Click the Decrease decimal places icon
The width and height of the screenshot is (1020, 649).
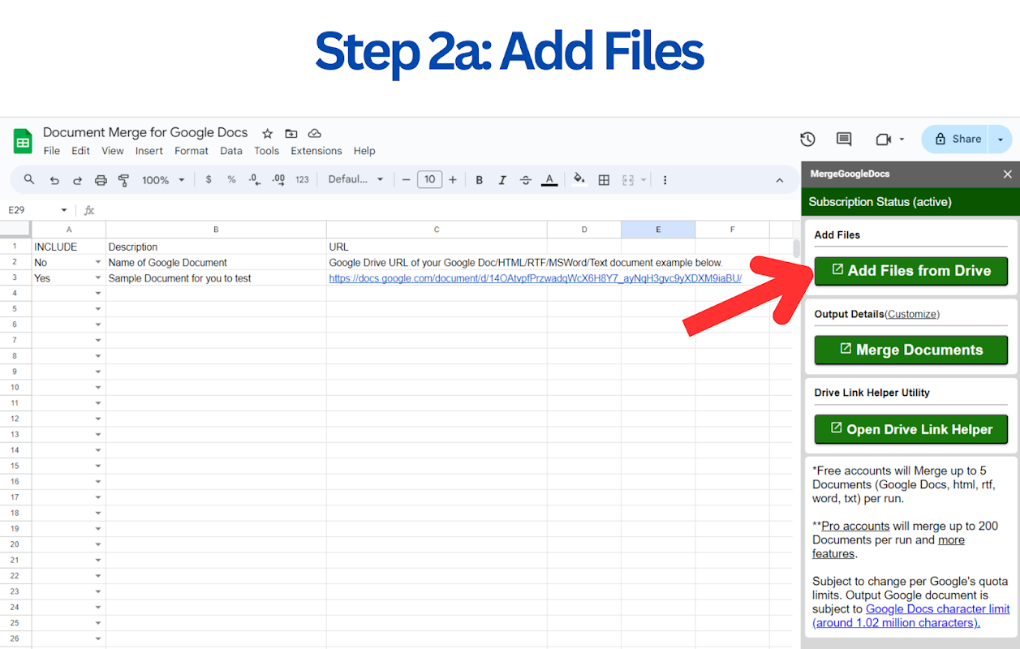[252, 179]
